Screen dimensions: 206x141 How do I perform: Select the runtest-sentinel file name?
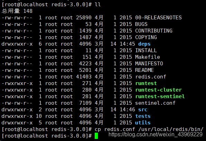(160, 96)
